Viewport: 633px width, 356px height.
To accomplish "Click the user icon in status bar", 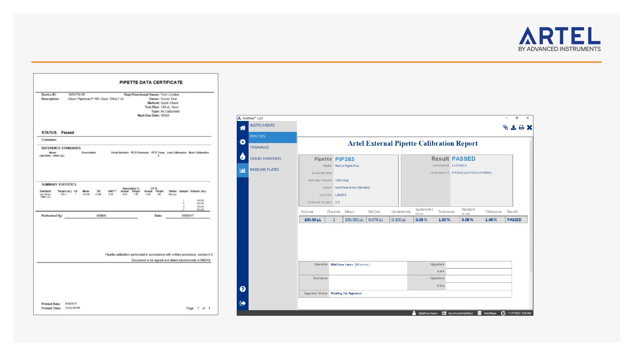I will tap(414, 313).
